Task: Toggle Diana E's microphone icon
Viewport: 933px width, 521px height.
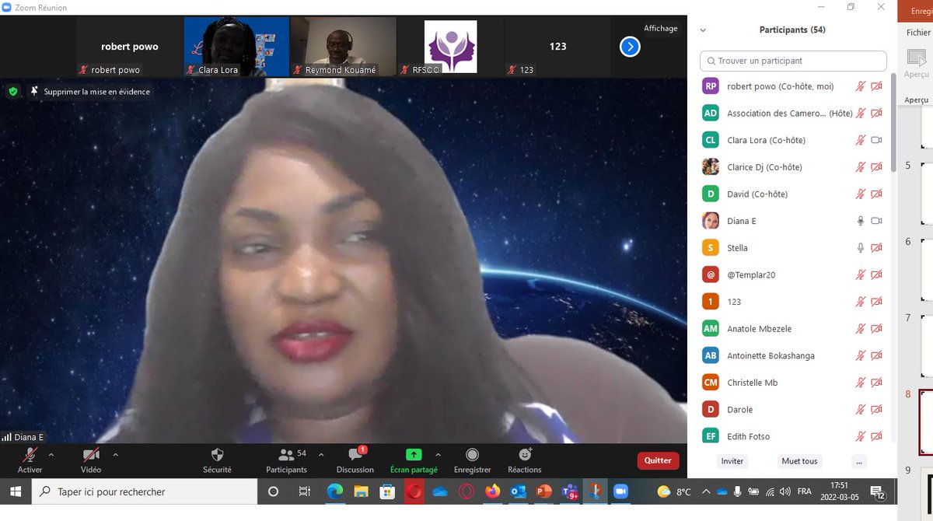Action: (x=861, y=221)
